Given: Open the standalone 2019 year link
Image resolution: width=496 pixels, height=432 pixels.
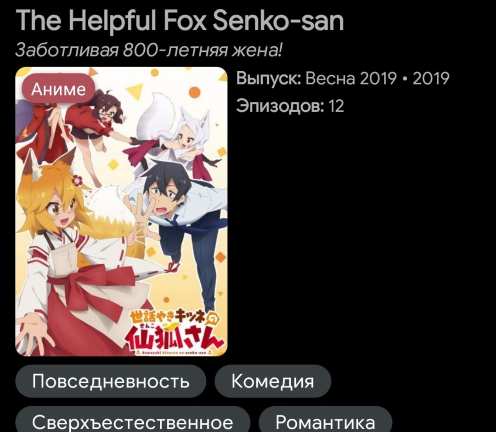Looking at the screenshot, I should (x=431, y=78).
